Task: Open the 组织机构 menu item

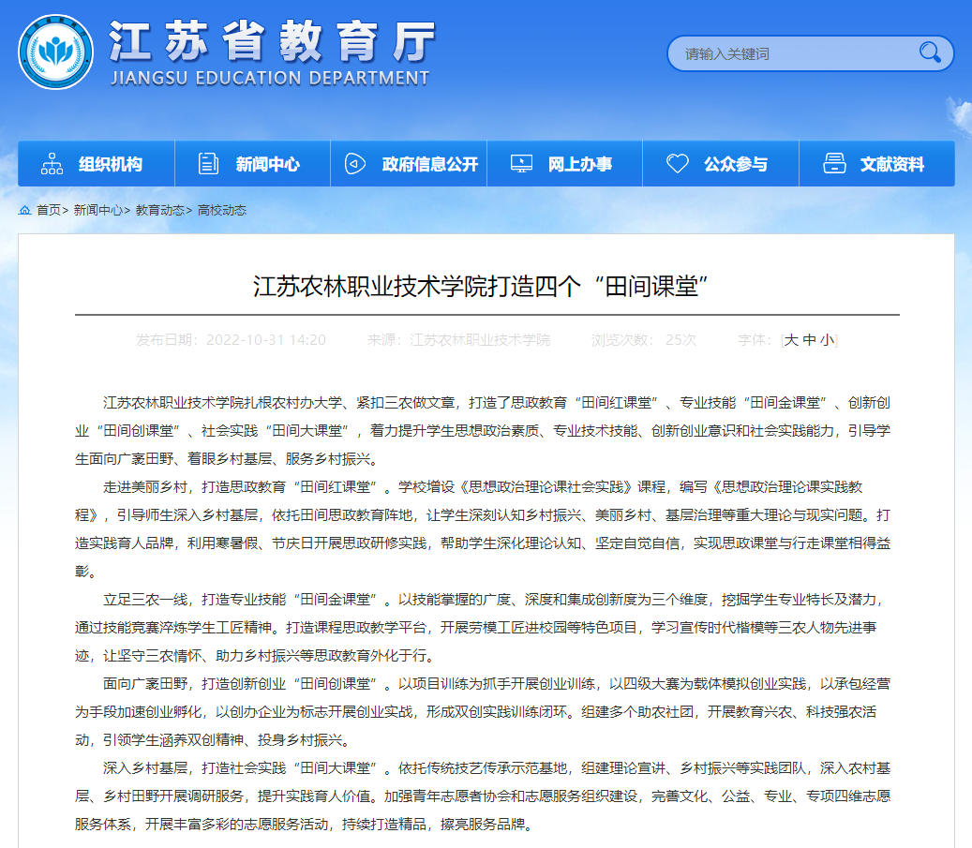Action: (x=111, y=165)
